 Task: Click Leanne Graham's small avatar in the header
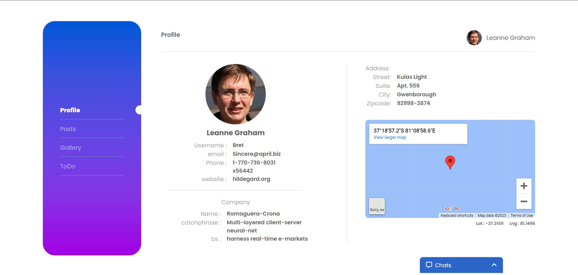coord(474,38)
